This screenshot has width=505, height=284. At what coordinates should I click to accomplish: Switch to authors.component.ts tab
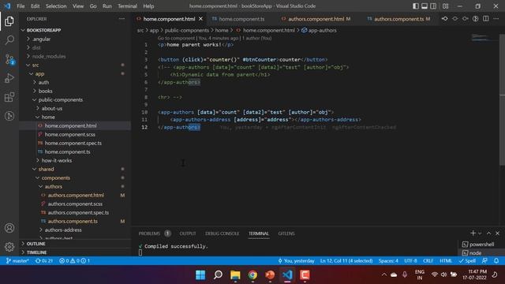click(x=399, y=19)
